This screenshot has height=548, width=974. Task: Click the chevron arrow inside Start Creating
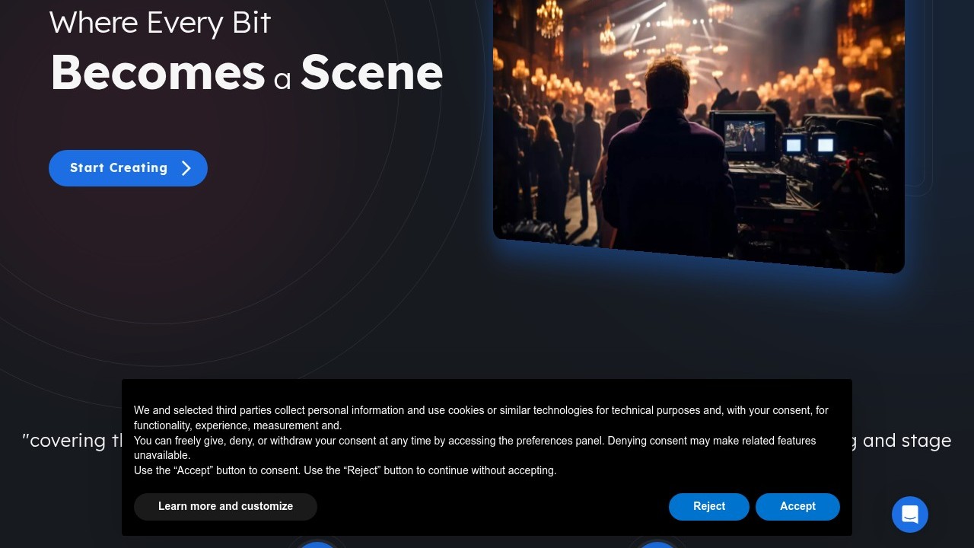point(186,168)
